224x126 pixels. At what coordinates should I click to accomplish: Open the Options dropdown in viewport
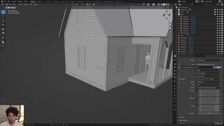(168, 8)
